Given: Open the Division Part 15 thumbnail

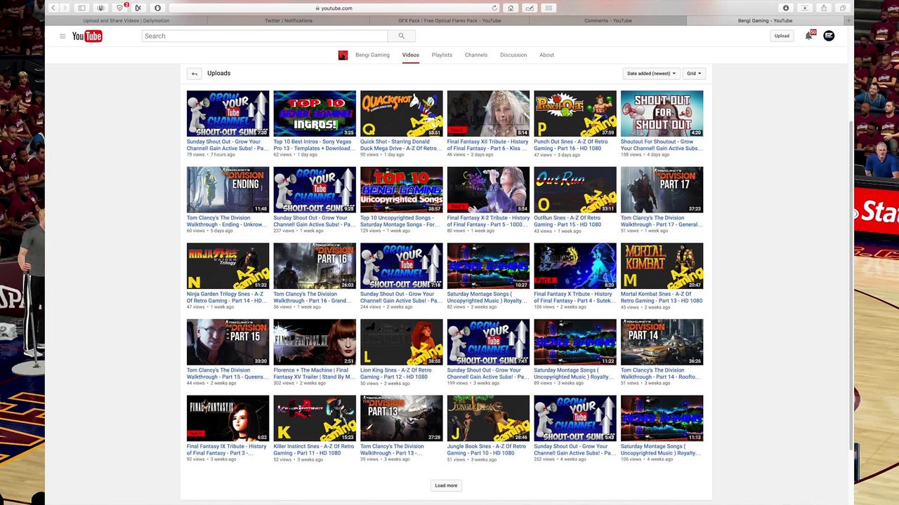Looking at the screenshot, I should tap(228, 342).
